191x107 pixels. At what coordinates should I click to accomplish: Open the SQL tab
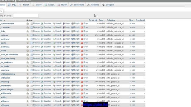tap(12, 5)
